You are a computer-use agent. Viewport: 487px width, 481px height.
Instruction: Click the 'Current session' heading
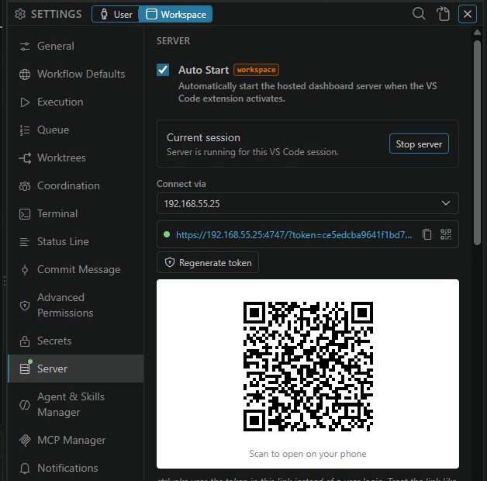(203, 137)
